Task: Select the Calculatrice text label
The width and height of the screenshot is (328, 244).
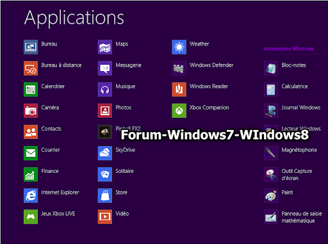Action: tap(295, 86)
